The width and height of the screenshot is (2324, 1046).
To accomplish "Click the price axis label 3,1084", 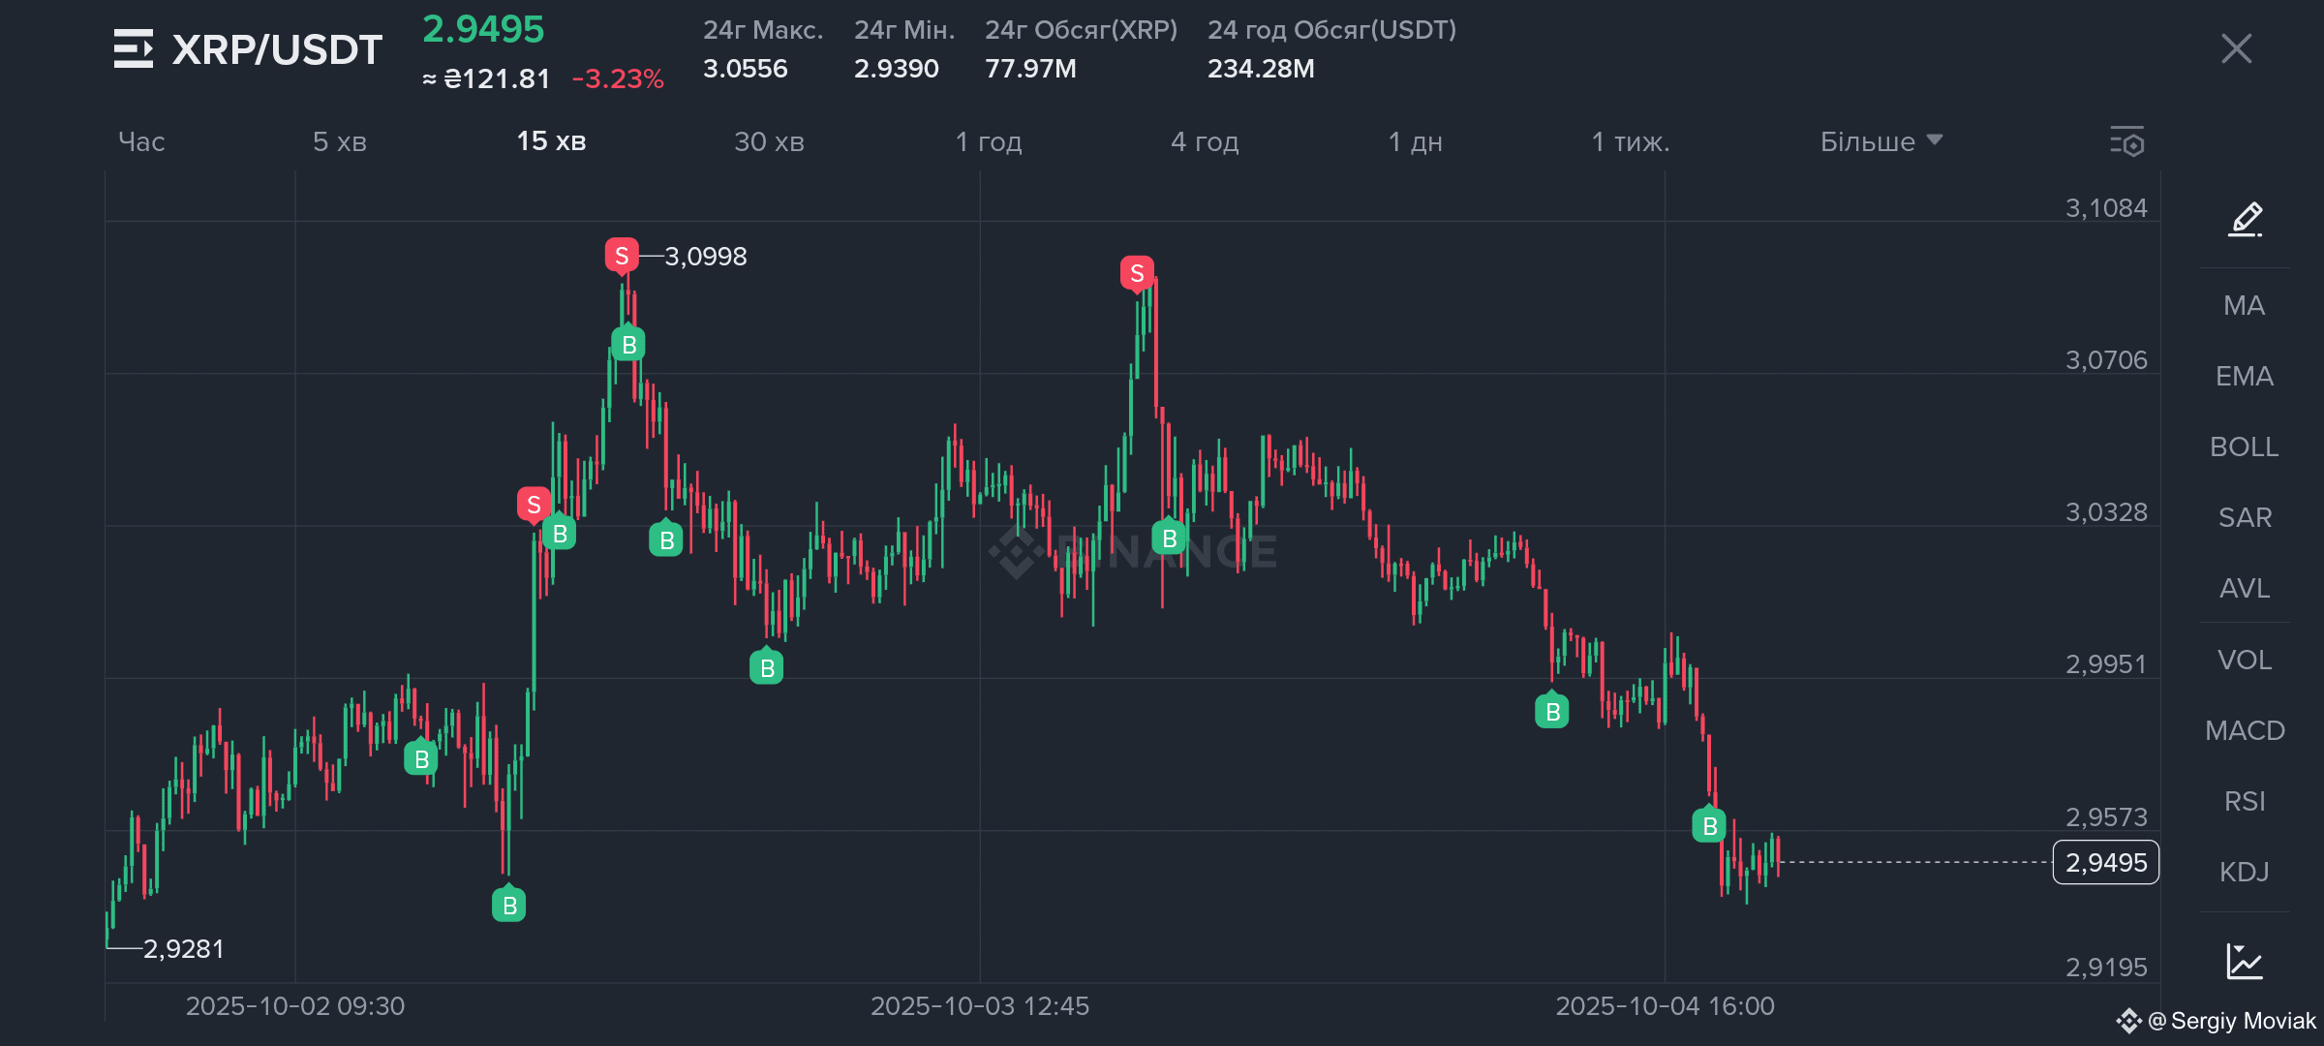I will tap(2106, 208).
